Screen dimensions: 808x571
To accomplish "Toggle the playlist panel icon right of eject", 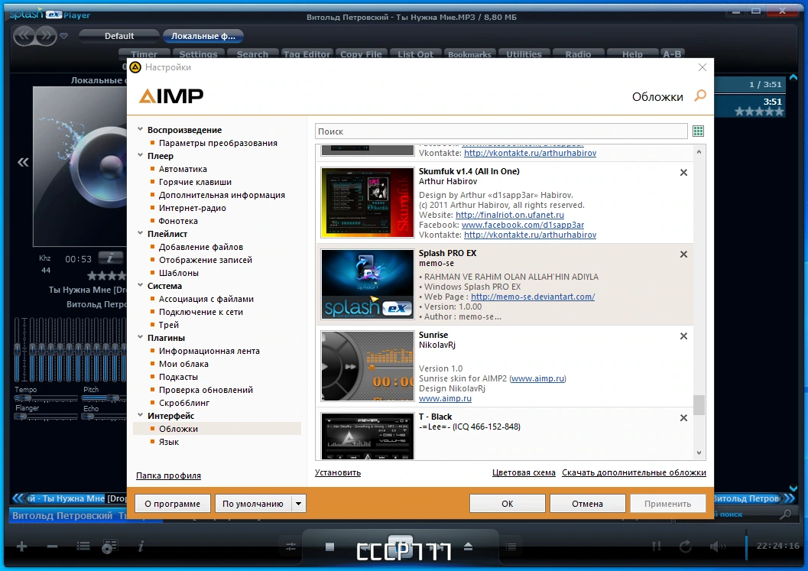I will (511, 547).
